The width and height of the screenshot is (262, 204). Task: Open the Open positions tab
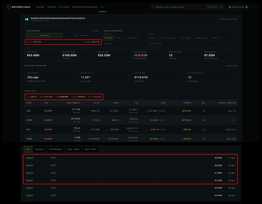coord(120,38)
